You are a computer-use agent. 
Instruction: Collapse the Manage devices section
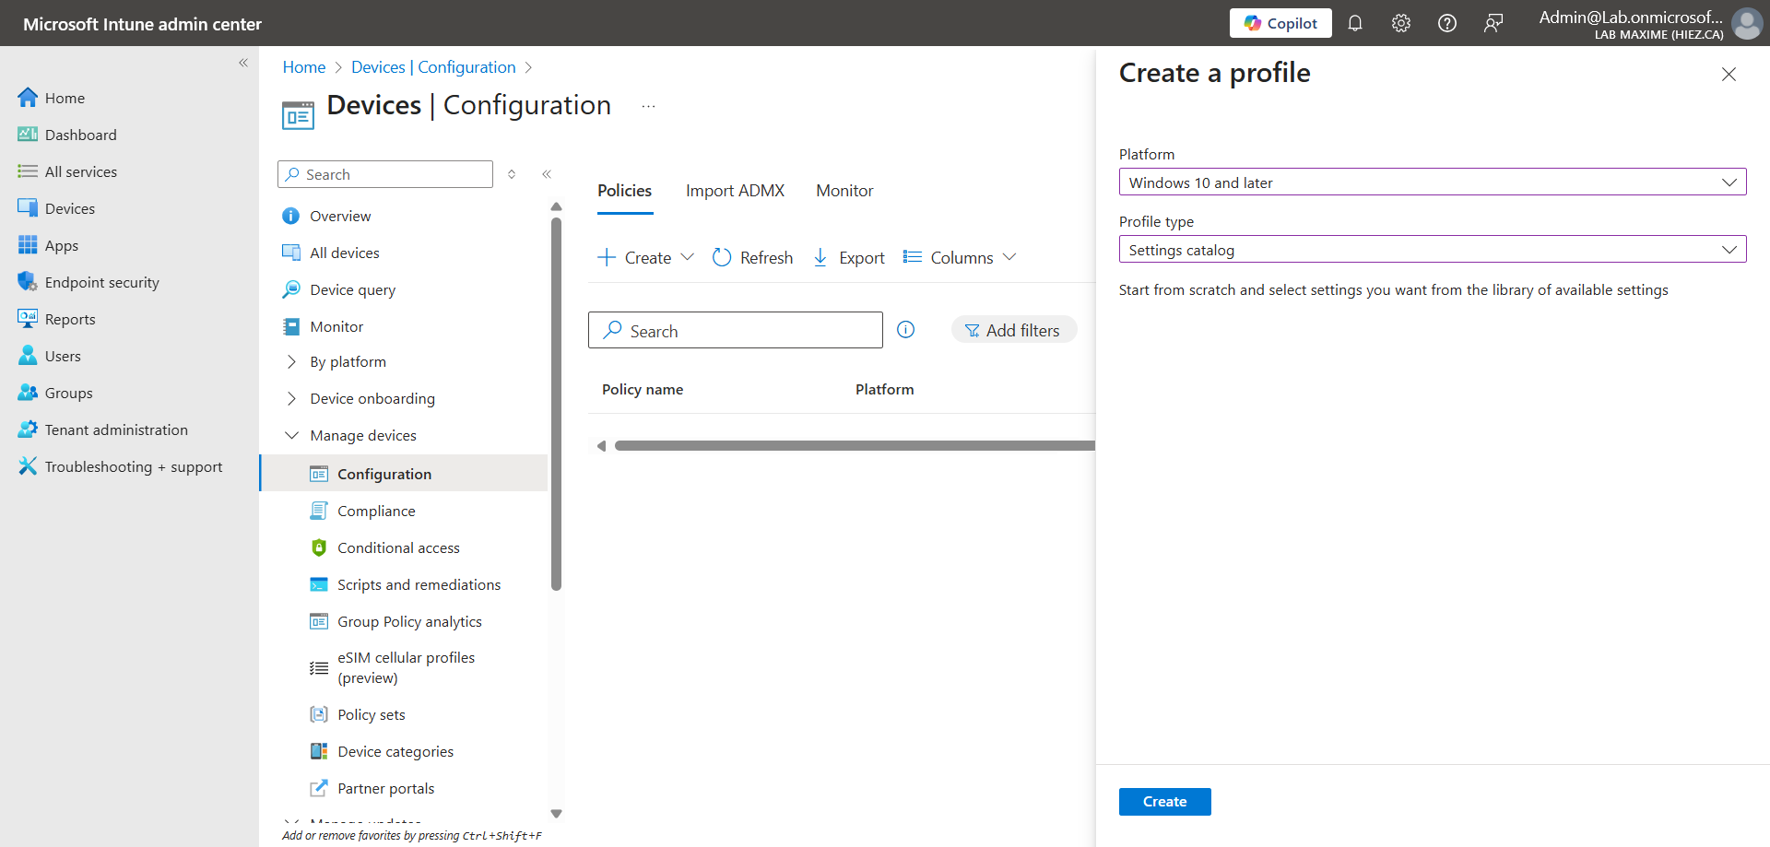click(292, 436)
